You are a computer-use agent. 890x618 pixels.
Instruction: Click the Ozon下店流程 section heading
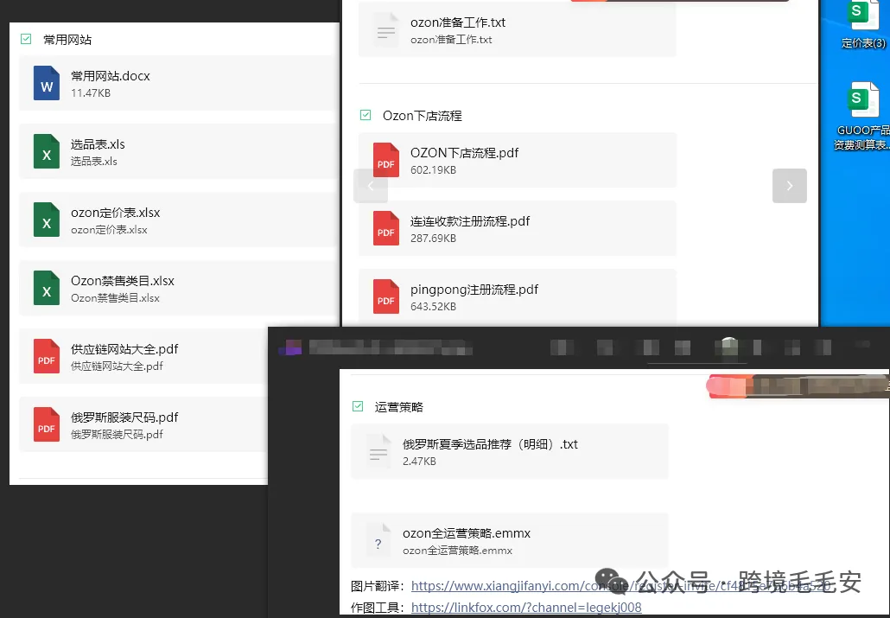(423, 116)
